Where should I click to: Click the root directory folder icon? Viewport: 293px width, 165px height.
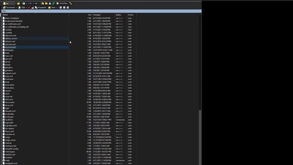pos(46,3)
